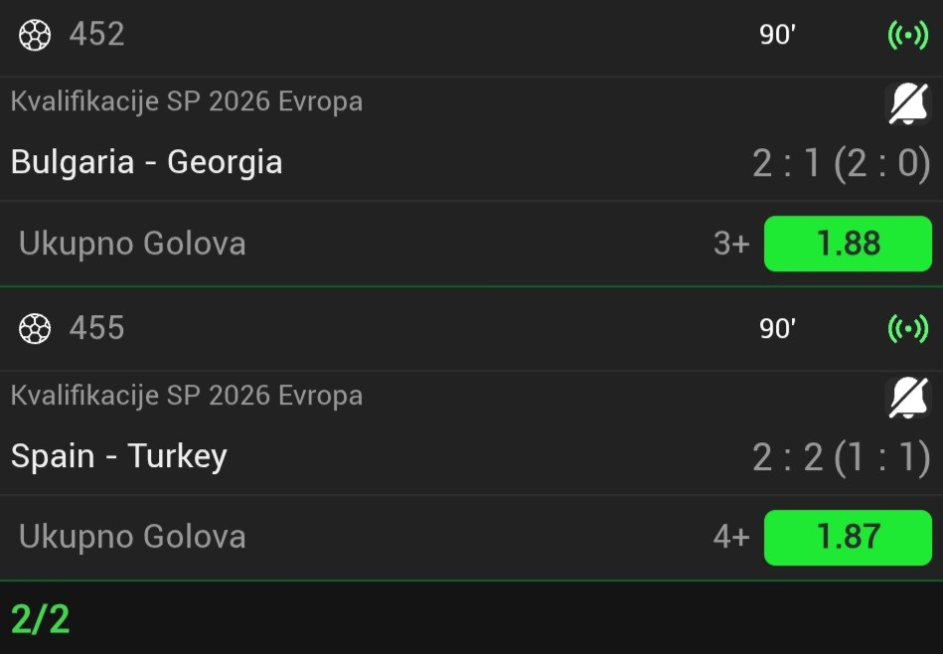Select the 1.87 odds button
This screenshot has width=943, height=654.
pos(848,537)
